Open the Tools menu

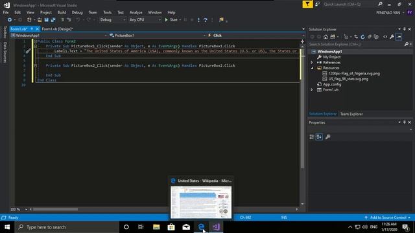(x=107, y=12)
